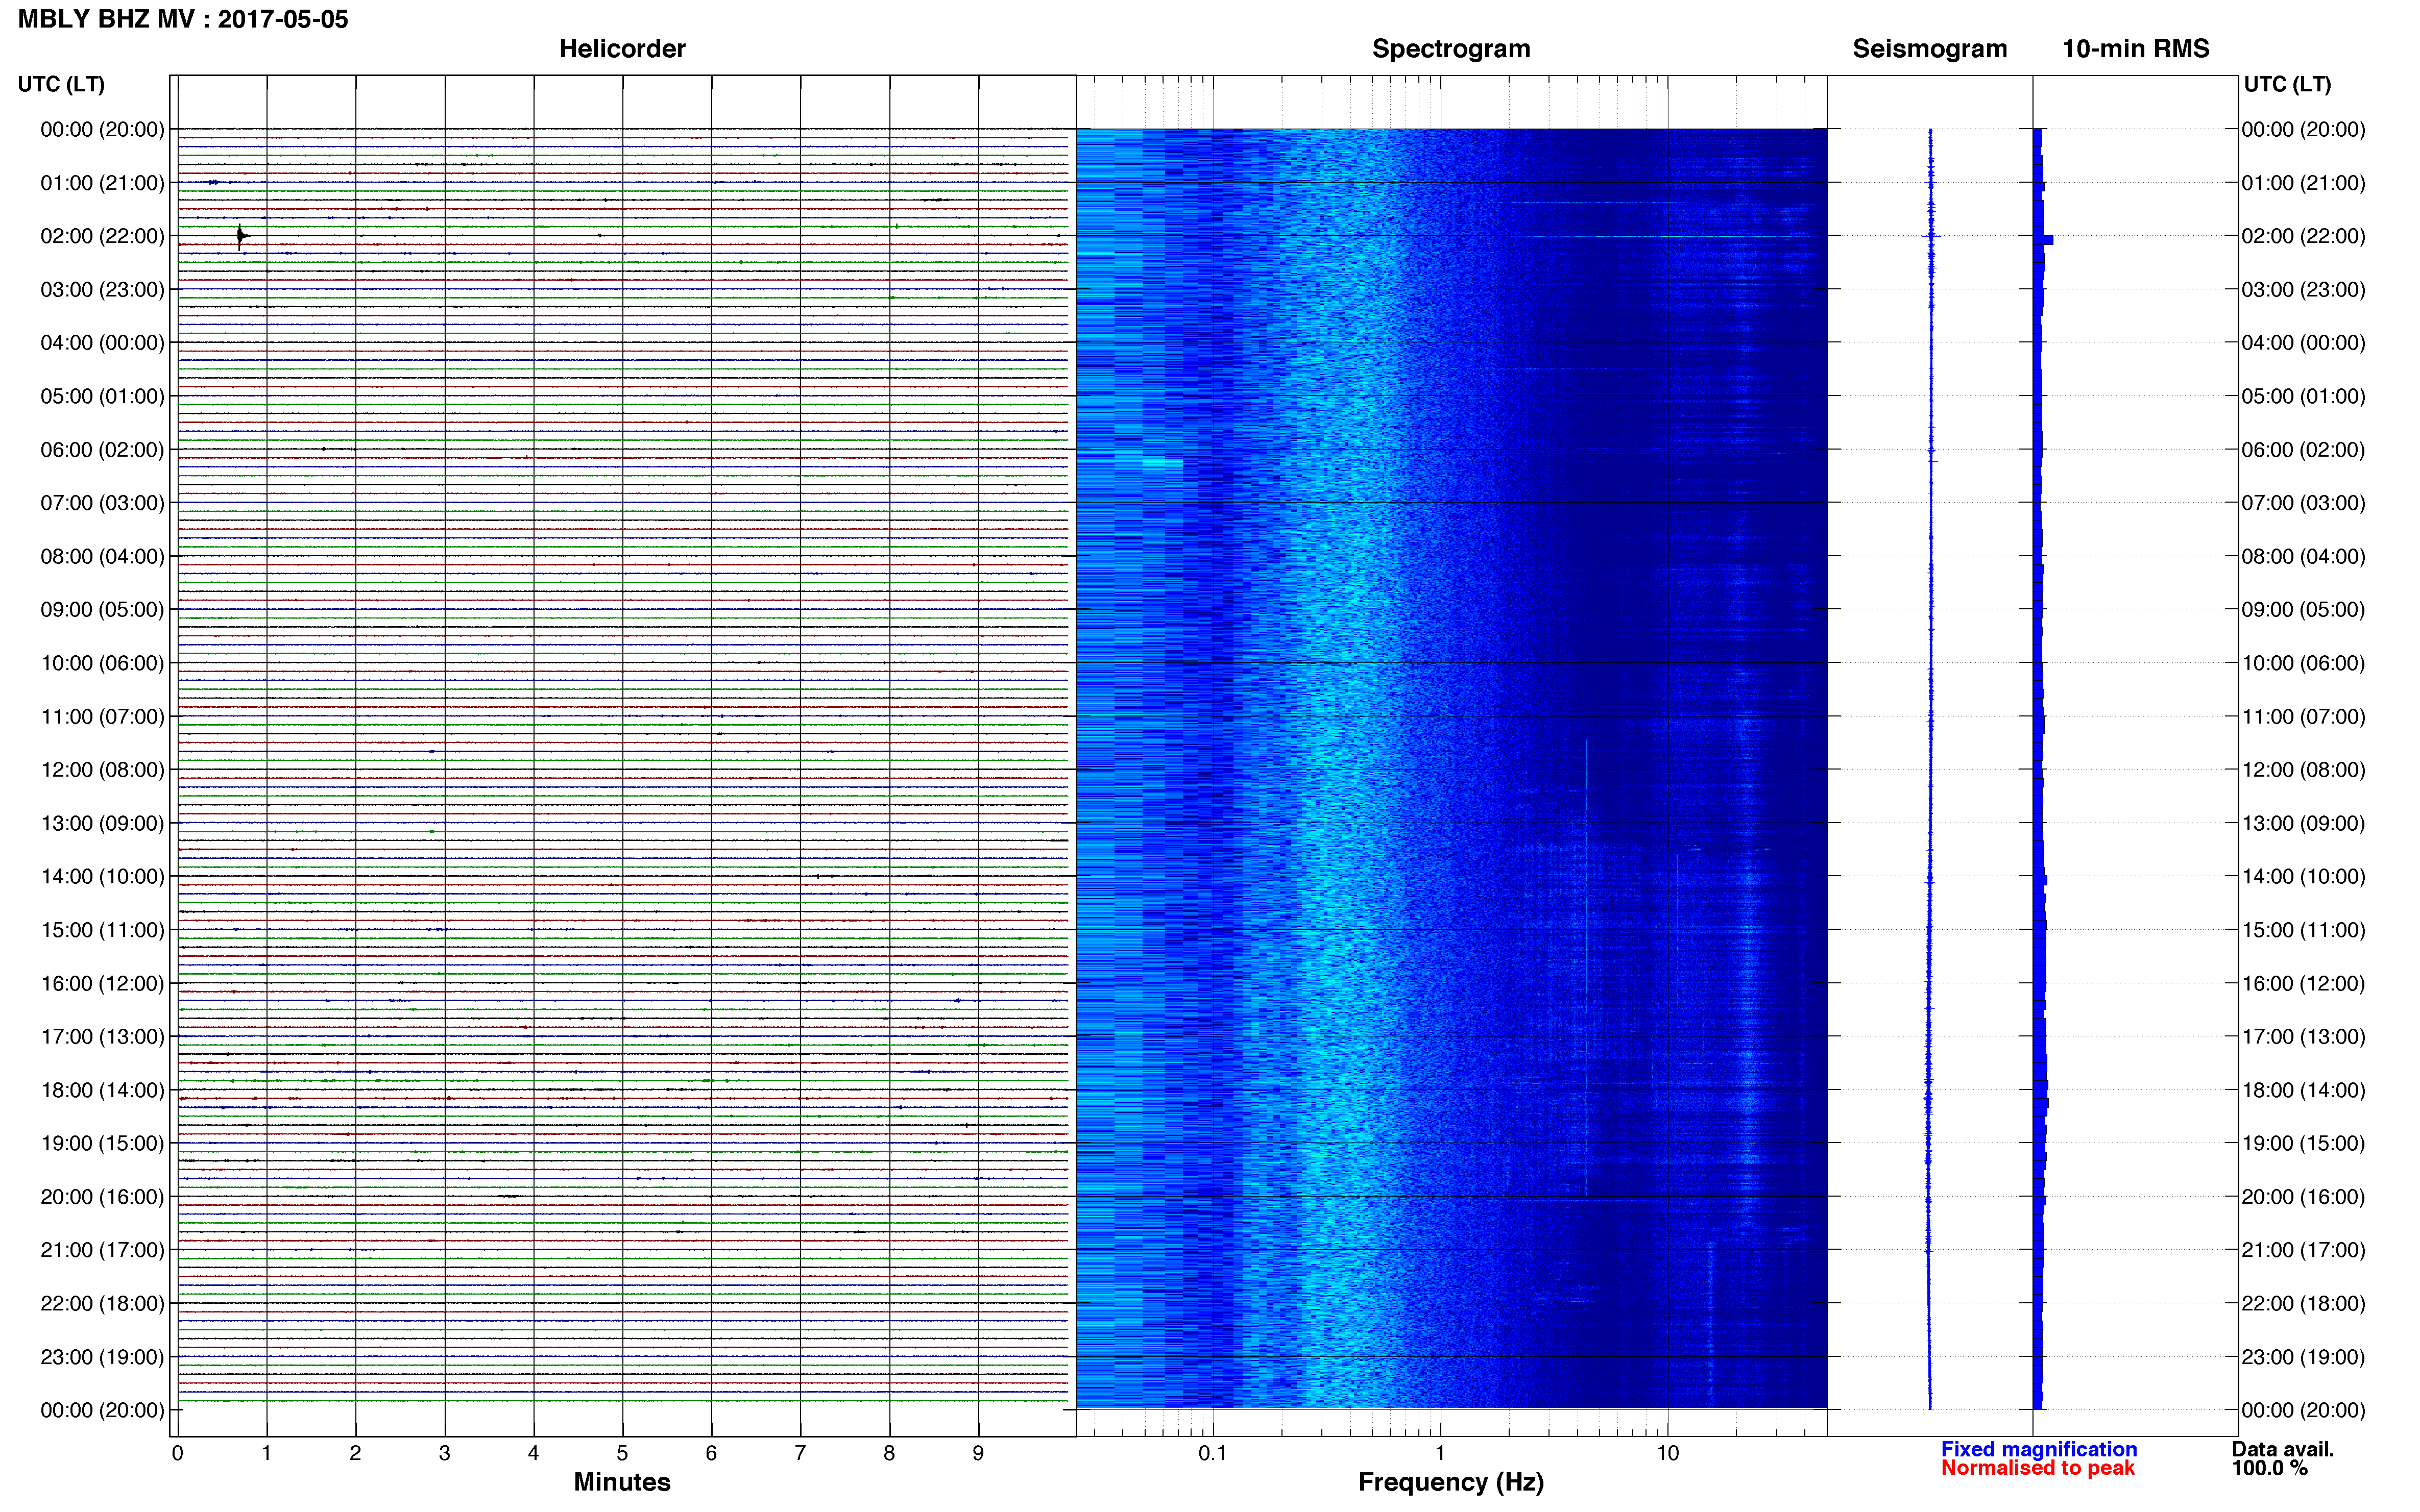Select left-axis time label '07:00 (03:00)'

[x=102, y=503]
